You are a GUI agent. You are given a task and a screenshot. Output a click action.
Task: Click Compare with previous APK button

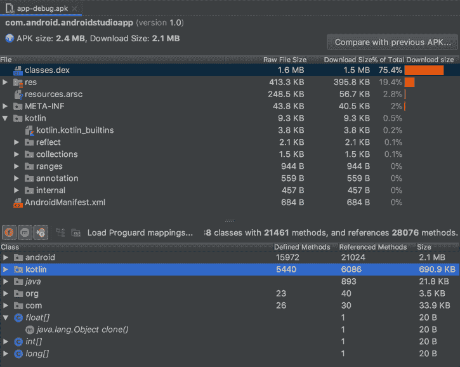[x=393, y=43]
